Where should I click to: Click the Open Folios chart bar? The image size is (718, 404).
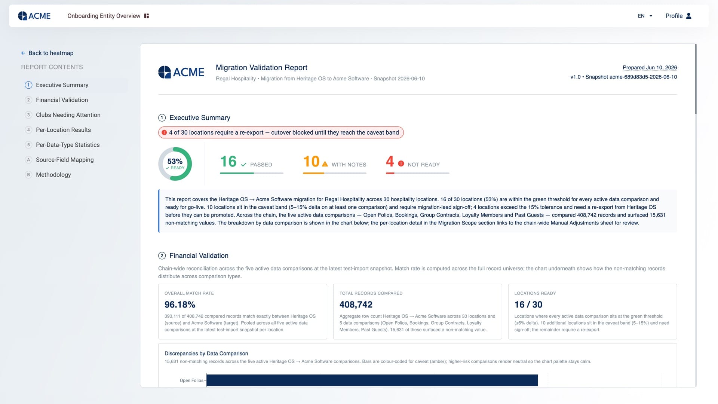372,380
